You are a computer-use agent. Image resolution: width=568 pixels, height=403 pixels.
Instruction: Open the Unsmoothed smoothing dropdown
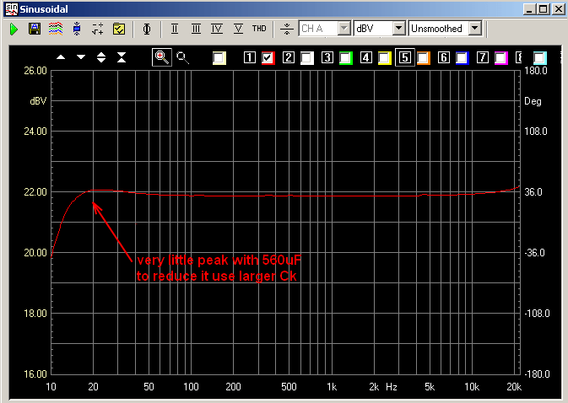click(x=474, y=29)
